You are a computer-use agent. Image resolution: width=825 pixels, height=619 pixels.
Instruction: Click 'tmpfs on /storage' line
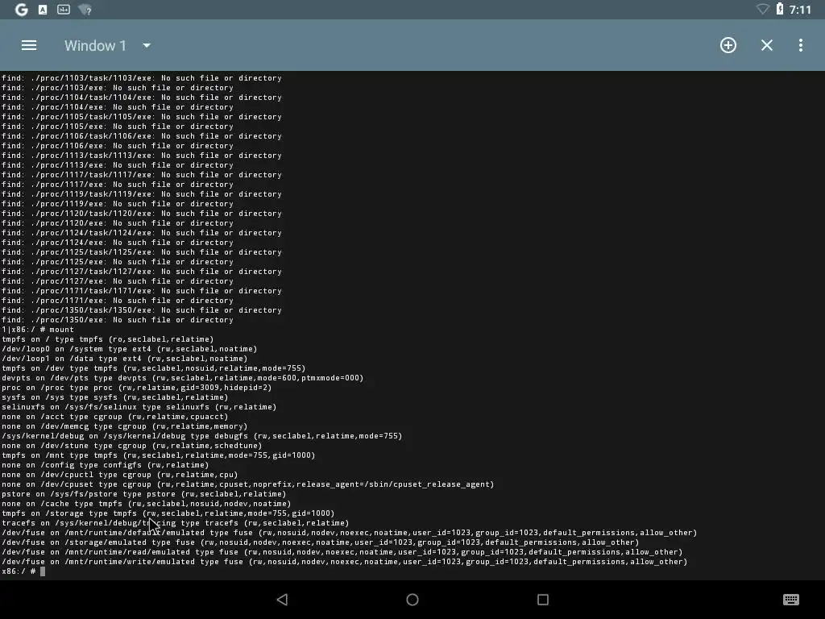[x=168, y=513]
